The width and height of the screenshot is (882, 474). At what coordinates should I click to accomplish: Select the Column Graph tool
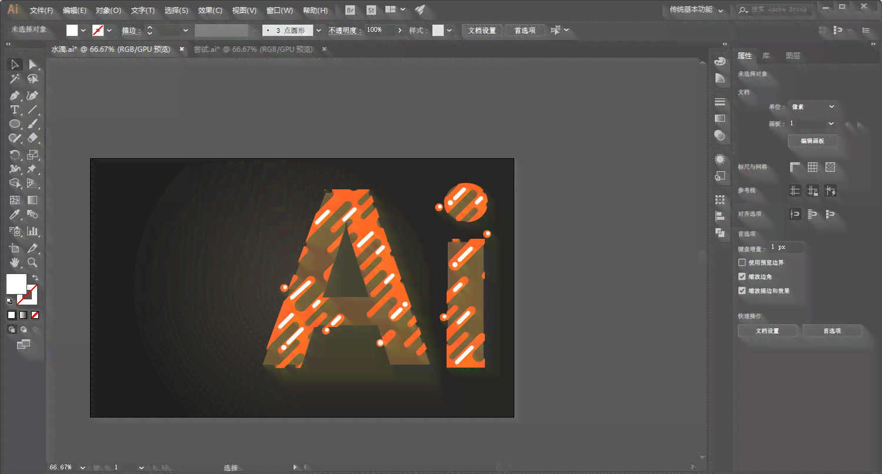tap(33, 231)
